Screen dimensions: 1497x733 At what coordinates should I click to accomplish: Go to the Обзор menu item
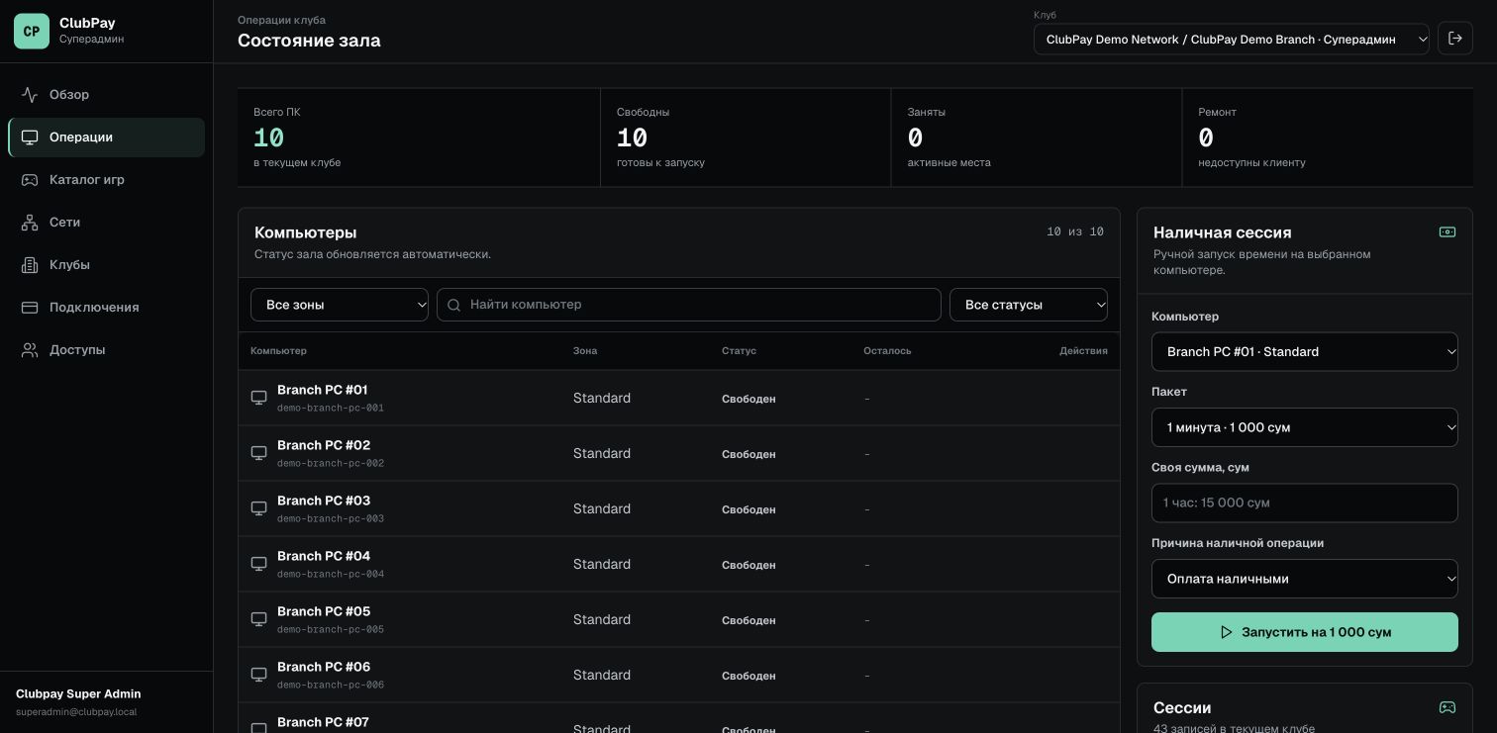[106, 95]
